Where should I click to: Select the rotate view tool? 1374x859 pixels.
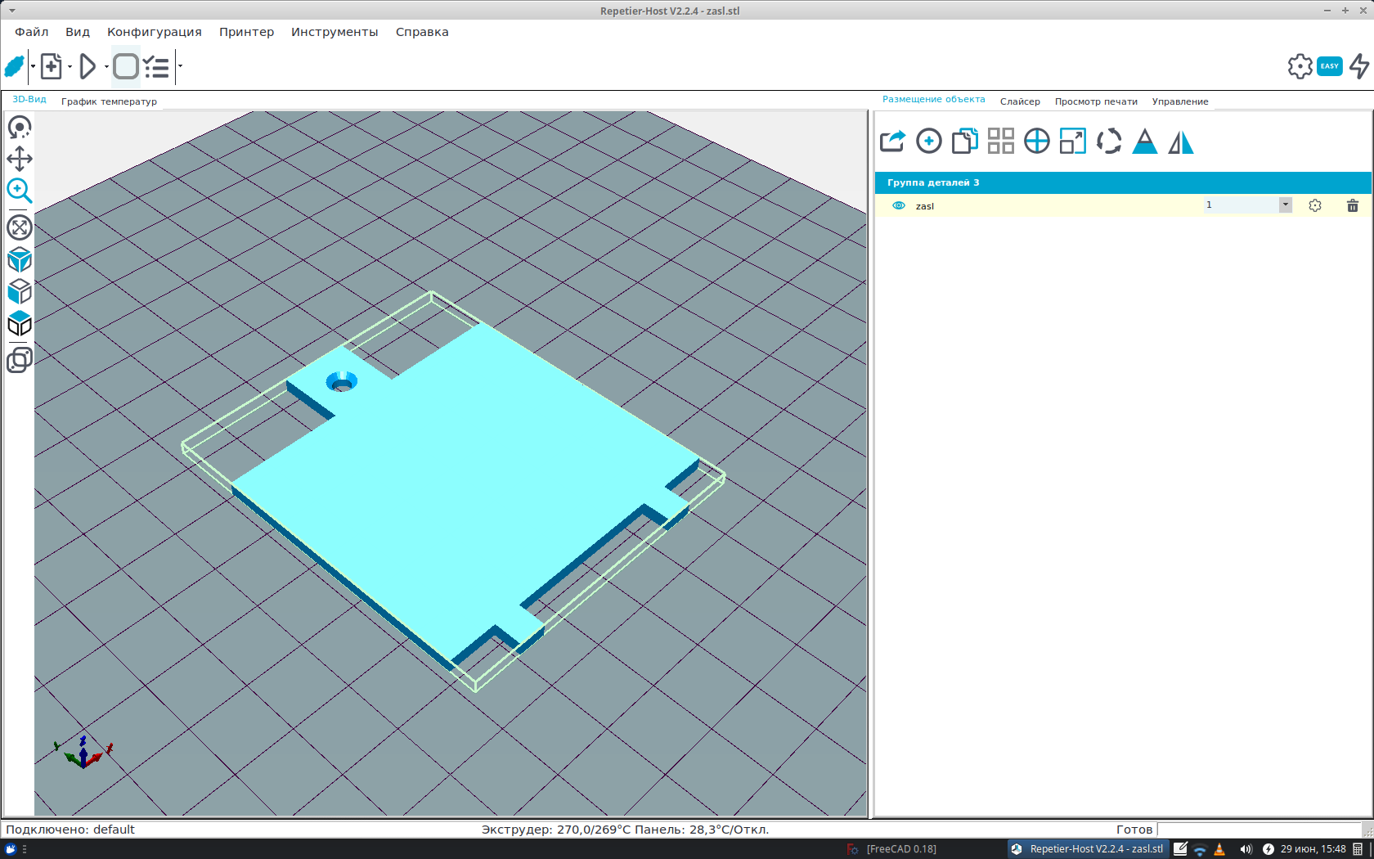20,128
